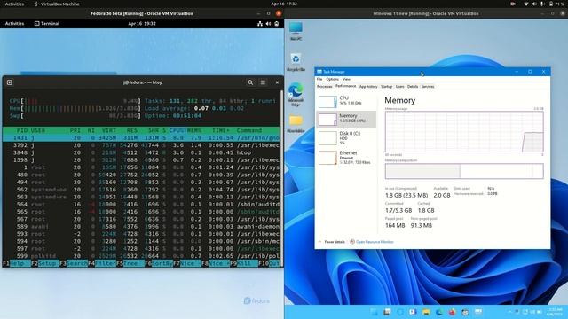
Task: Click F1 Help in htop footer
Action: [17, 263]
